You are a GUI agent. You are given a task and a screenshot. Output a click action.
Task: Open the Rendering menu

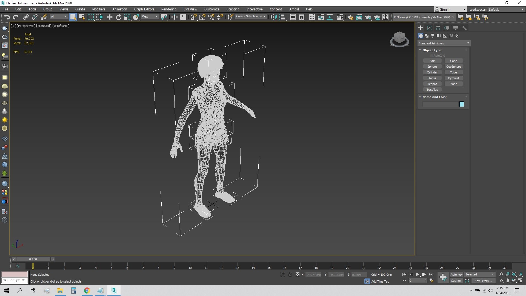click(x=169, y=9)
